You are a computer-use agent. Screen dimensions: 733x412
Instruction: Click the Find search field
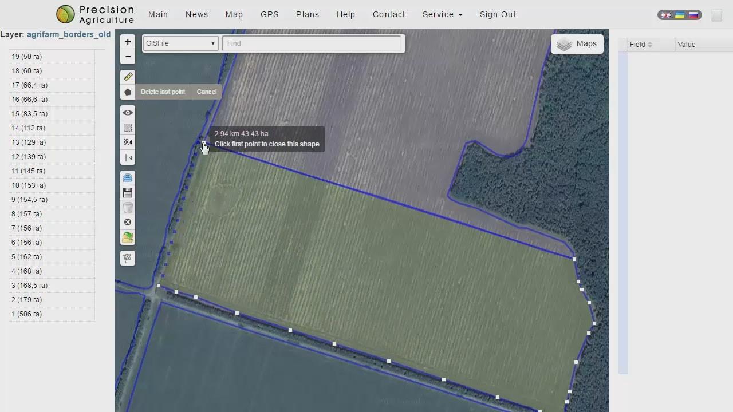tap(312, 43)
